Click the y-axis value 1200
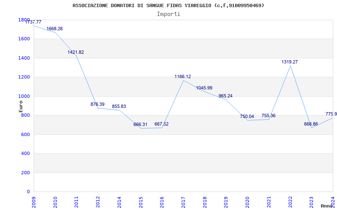337x210 pixels. (24, 77)
